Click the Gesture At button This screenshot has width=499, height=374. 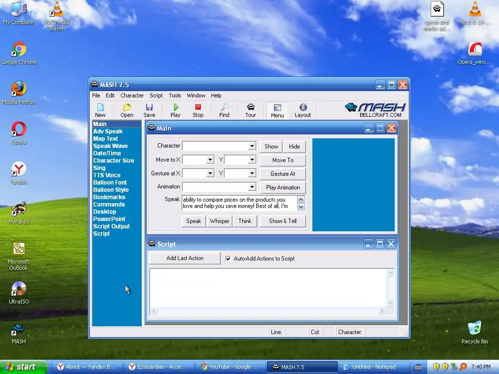[x=283, y=174]
